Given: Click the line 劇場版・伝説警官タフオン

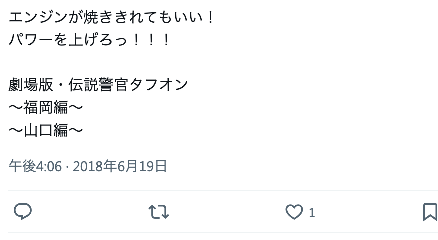Looking at the screenshot, I should (98, 84).
